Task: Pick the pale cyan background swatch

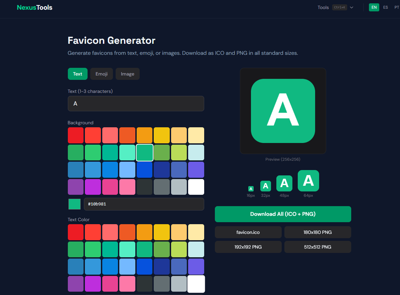Action: coord(196,152)
